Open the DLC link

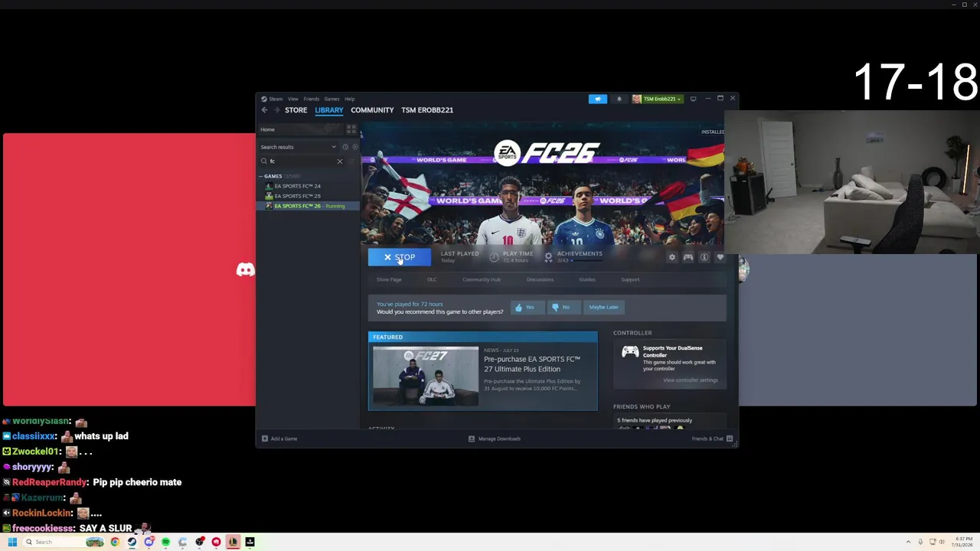pos(432,279)
